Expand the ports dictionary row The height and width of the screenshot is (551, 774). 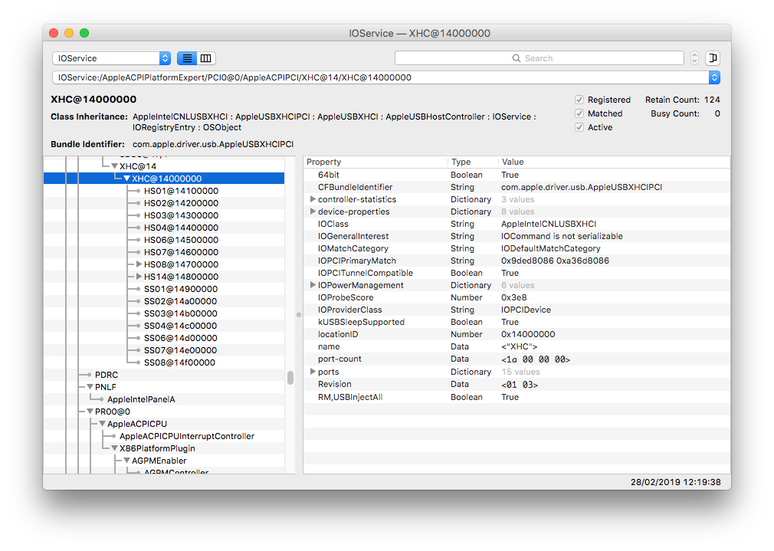(313, 371)
